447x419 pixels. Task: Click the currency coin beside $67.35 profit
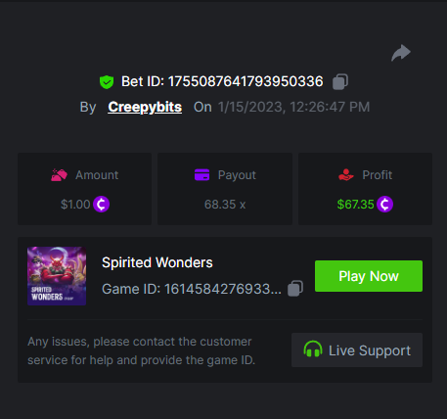tap(384, 205)
